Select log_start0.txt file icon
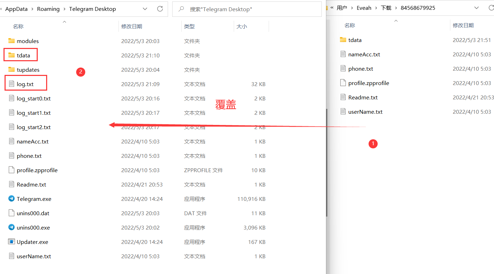 pos(12,98)
